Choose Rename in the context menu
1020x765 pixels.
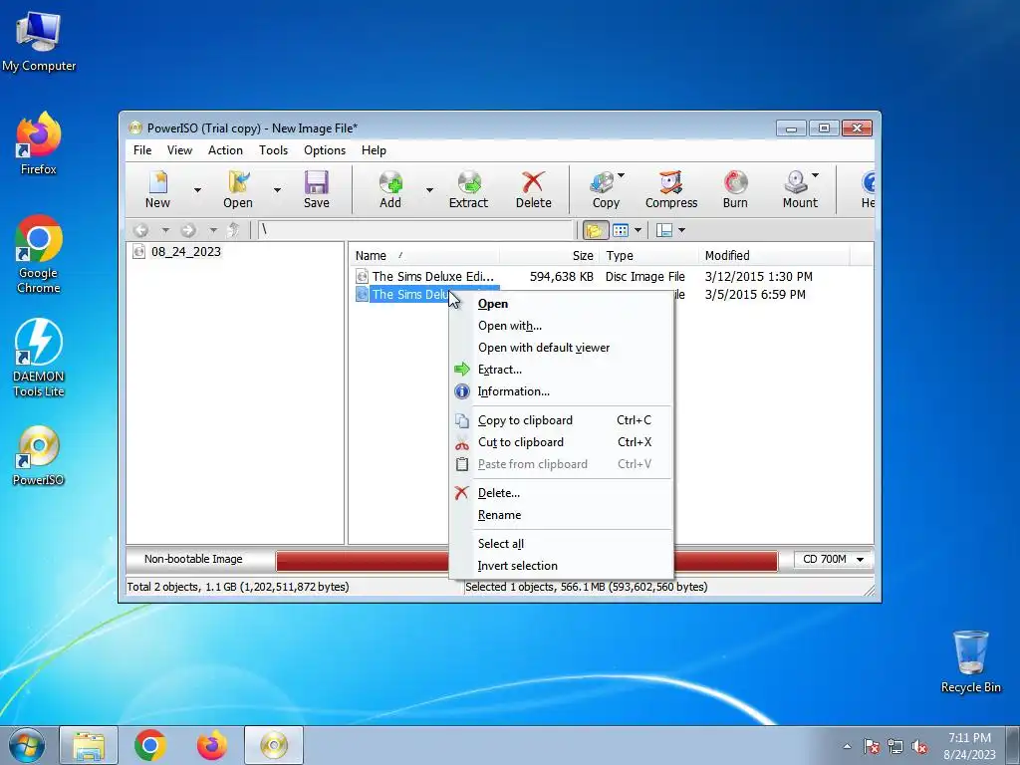[x=500, y=515]
